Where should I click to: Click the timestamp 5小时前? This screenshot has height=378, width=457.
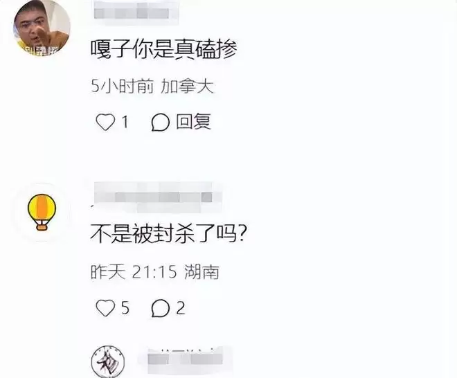[122, 87]
